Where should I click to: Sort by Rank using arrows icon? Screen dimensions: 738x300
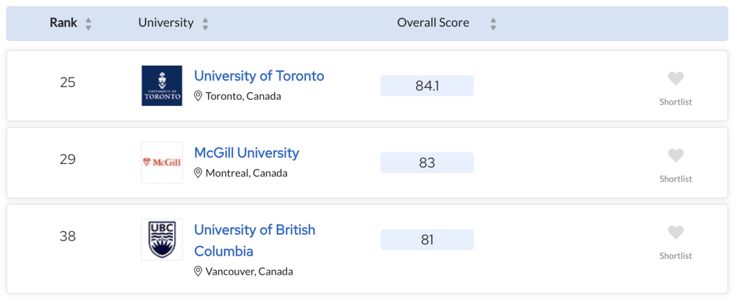pos(88,23)
